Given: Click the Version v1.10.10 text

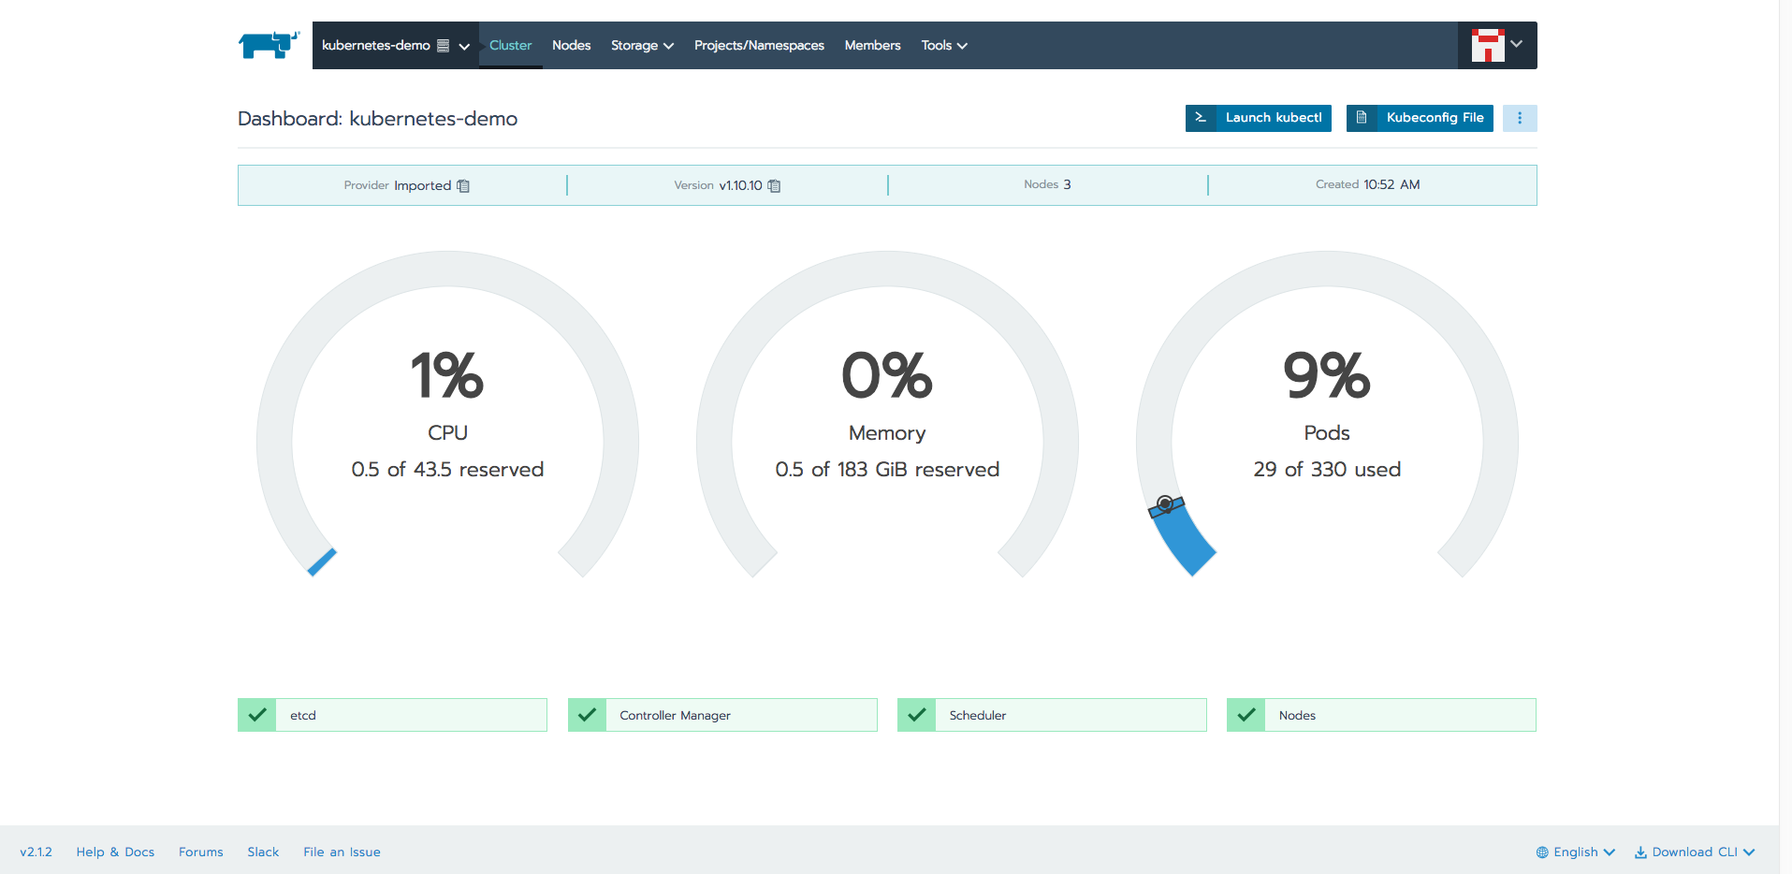Looking at the screenshot, I should [718, 185].
